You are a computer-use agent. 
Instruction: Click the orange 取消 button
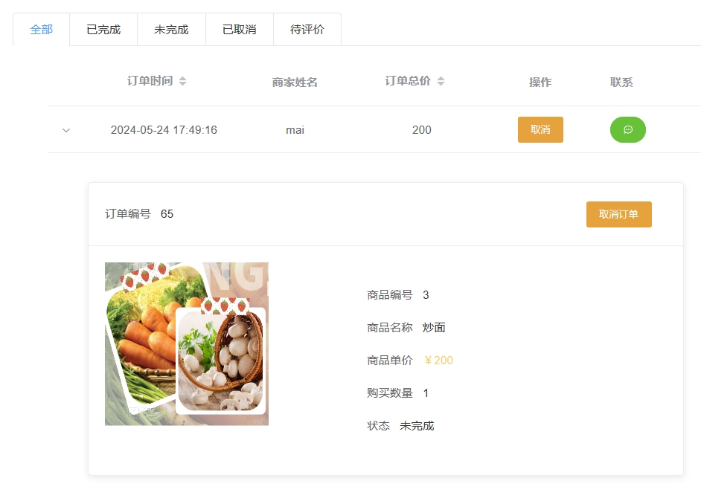(540, 129)
